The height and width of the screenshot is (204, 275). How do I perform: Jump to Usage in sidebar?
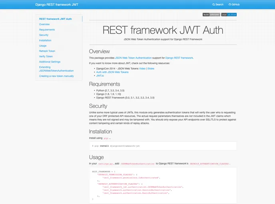point(43,46)
